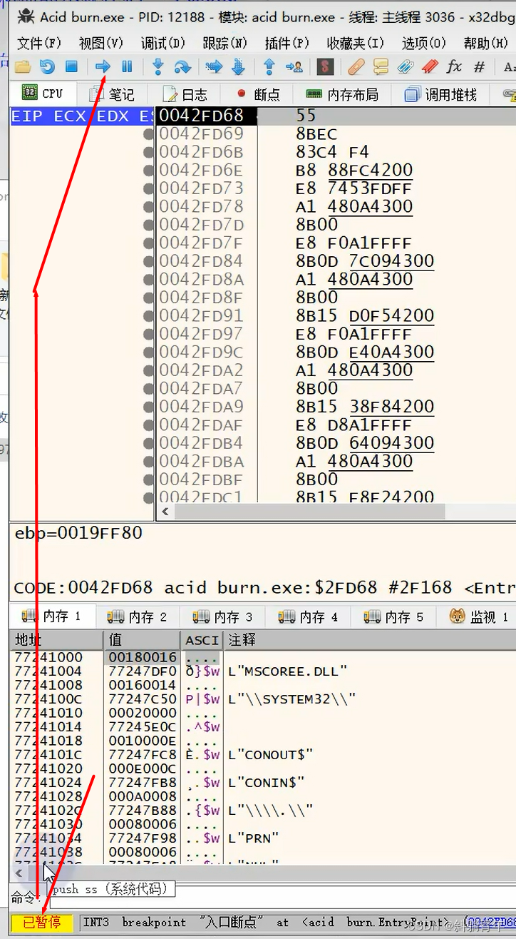Open a file with the folder icon

pos(23,67)
